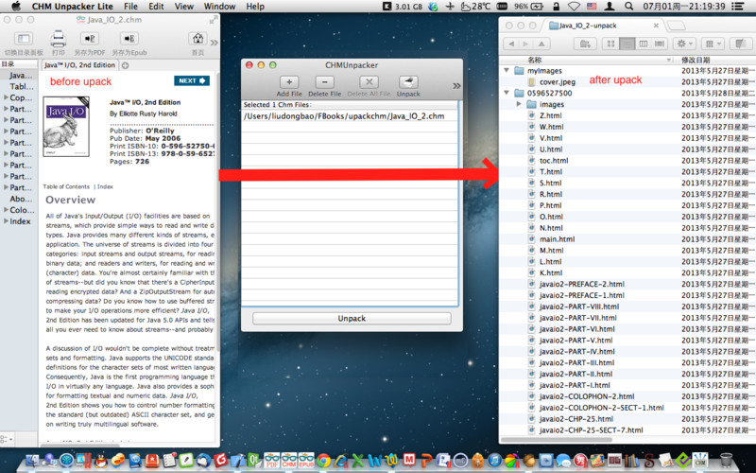Screen dimensions: 756x473
Task: Save the book as Epub
Action: point(129,39)
